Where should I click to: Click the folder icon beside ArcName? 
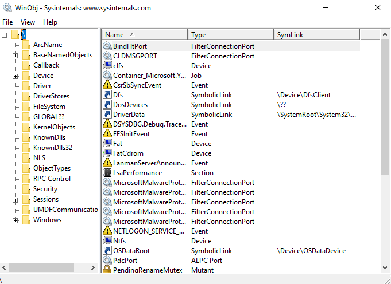click(x=26, y=45)
